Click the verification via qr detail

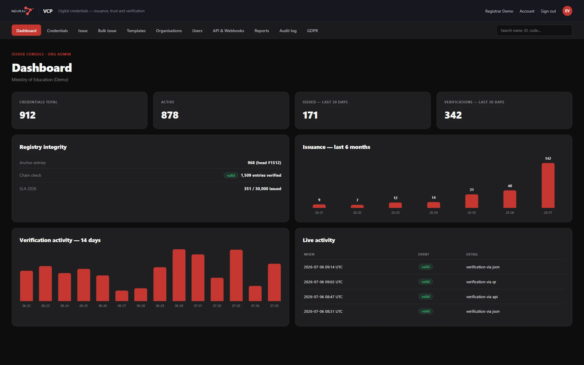coord(481,282)
